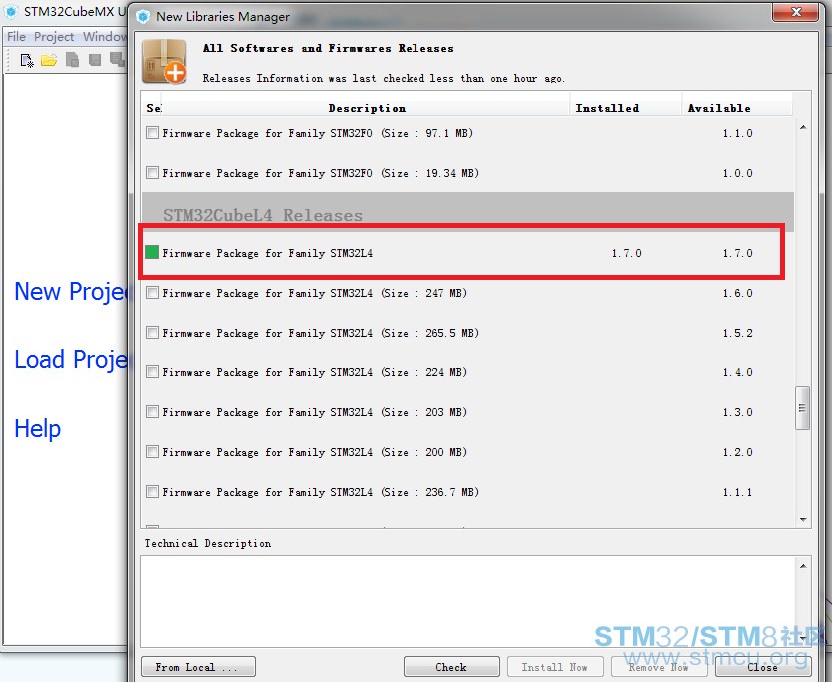The width and height of the screenshot is (832, 682).
Task: Click available version 1.1.1 cell
Action: point(737,492)
